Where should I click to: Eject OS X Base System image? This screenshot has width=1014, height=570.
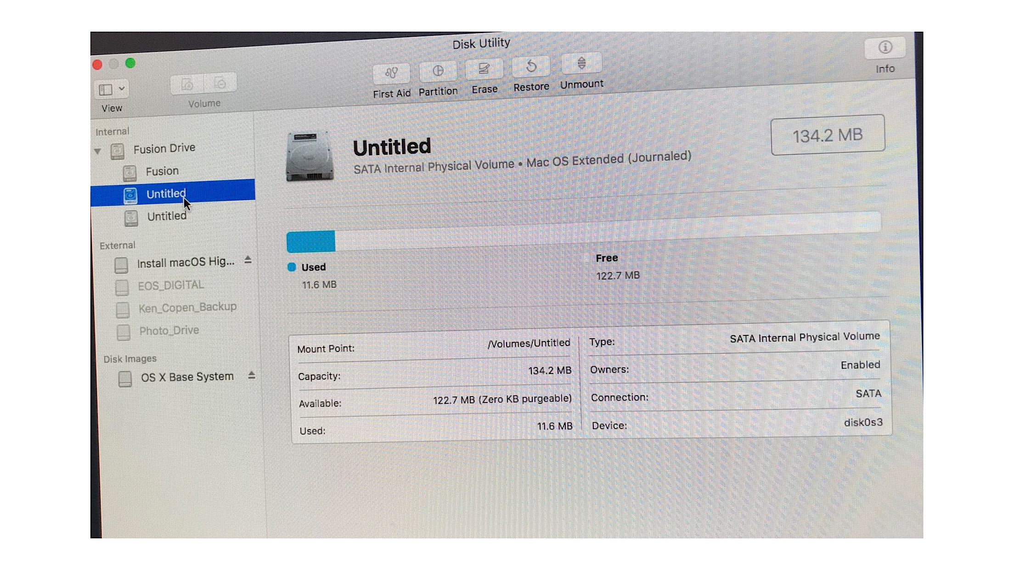pos(251,375)
